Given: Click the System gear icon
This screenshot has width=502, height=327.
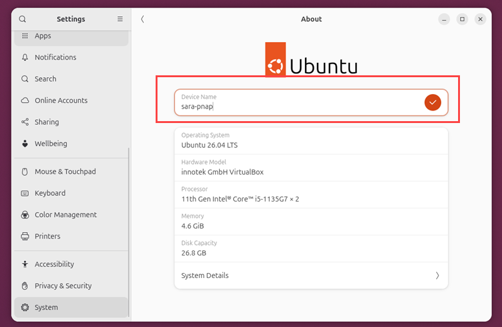Looking at the screenshot, I should point(25,308).
